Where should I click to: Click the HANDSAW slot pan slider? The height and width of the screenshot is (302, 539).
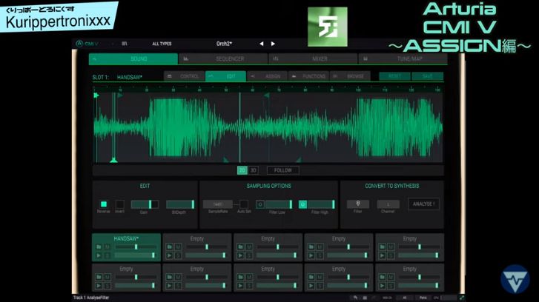point(136,246)
